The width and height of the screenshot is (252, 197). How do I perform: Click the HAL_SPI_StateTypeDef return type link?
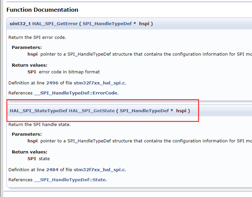pyautogui.click(x=39, y=111)
